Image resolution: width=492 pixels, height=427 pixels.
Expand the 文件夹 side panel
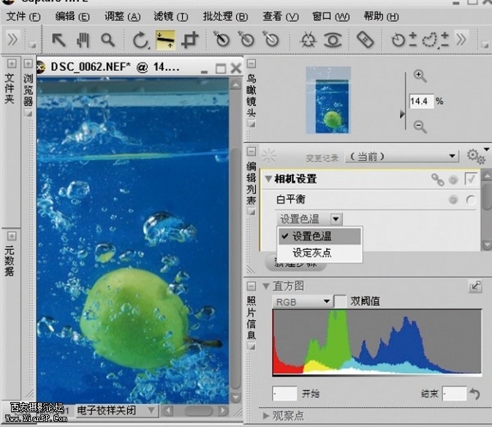pyautogui.click(x=11, y=64)
